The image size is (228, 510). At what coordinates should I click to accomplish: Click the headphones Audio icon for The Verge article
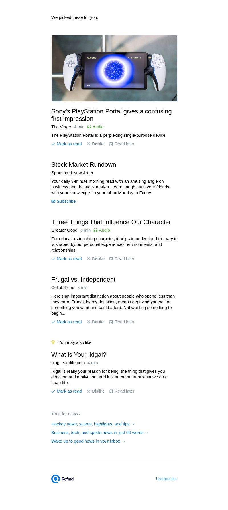(x=89, y=127)
